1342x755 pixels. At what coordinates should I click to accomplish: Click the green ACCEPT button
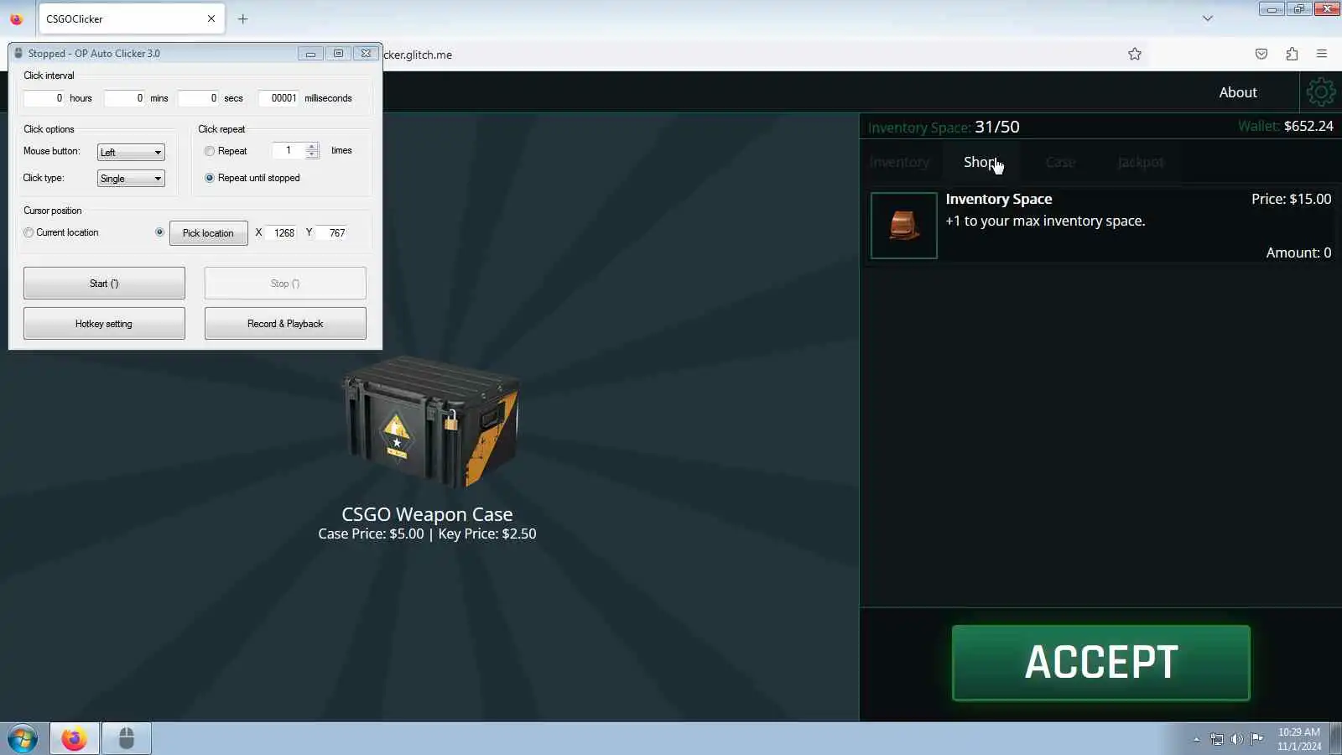tap(1101, 663)
